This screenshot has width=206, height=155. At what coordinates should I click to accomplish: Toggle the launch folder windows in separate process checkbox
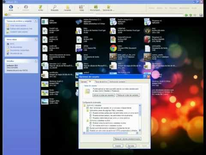(x=88, y=108)
